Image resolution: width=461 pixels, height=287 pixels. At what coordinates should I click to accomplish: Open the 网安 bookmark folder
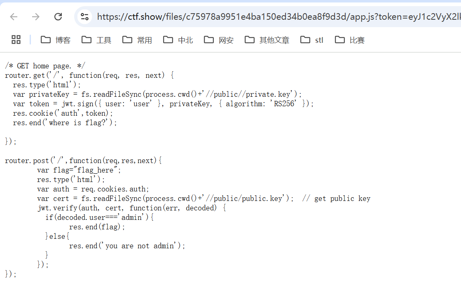(219, 40)
